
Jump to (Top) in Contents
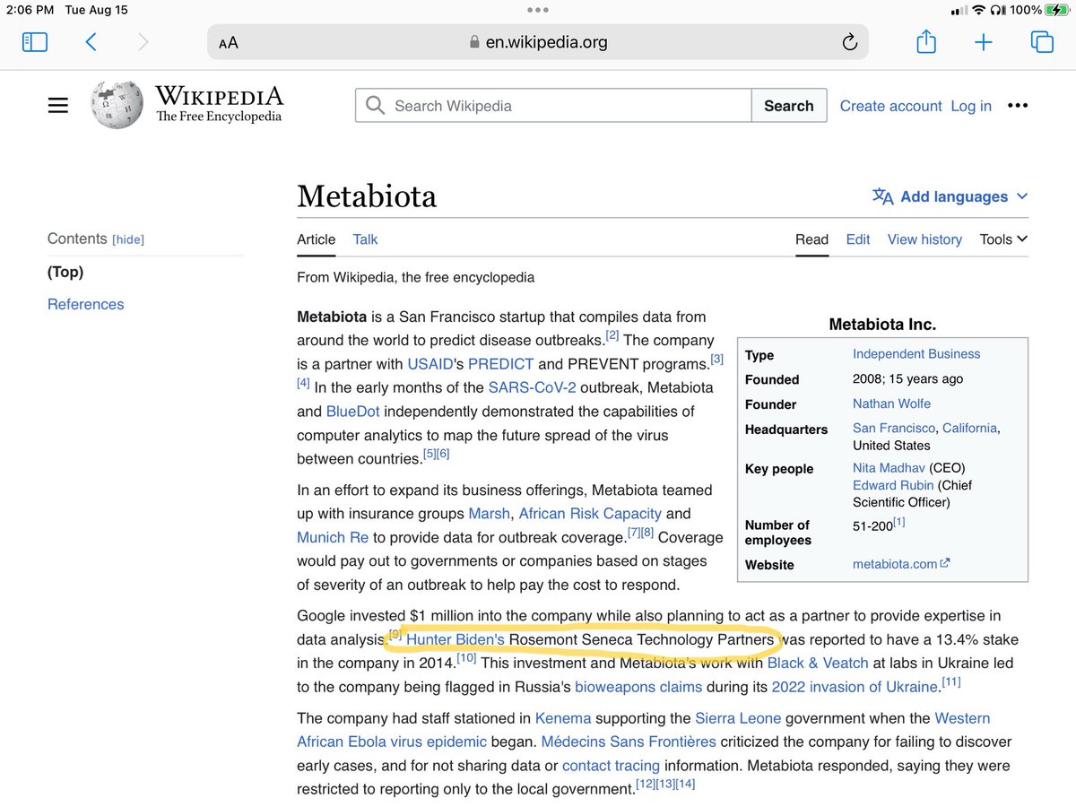[x=65, y=272]
